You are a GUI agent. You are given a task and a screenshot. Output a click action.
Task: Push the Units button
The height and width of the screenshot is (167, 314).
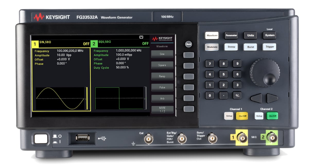click(x=250, y=35)
